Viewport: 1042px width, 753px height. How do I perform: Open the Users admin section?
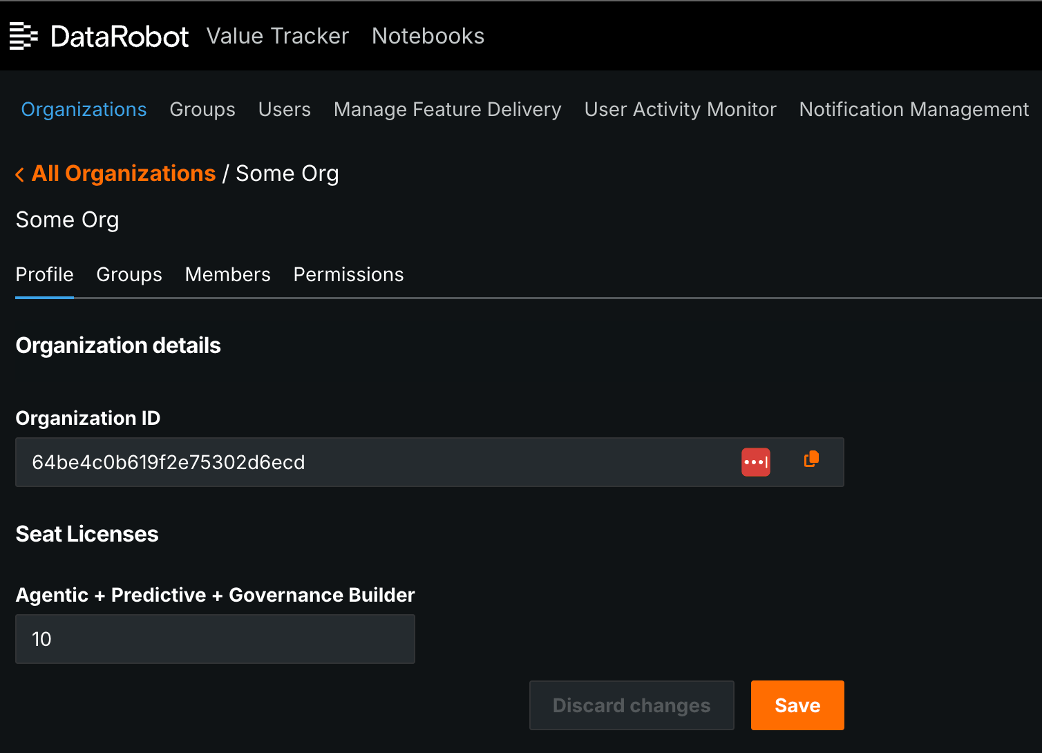click(284, 109)
